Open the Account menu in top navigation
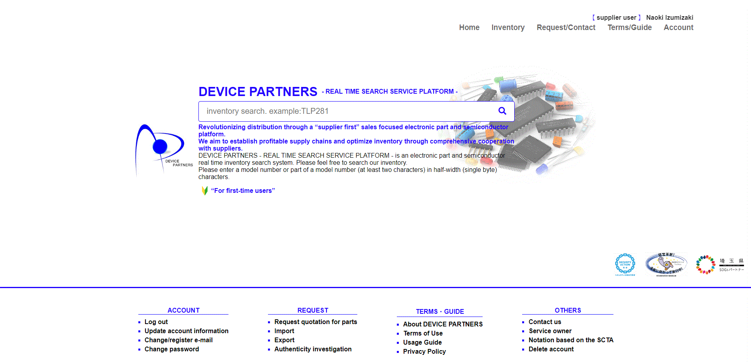 coord(678,27)
